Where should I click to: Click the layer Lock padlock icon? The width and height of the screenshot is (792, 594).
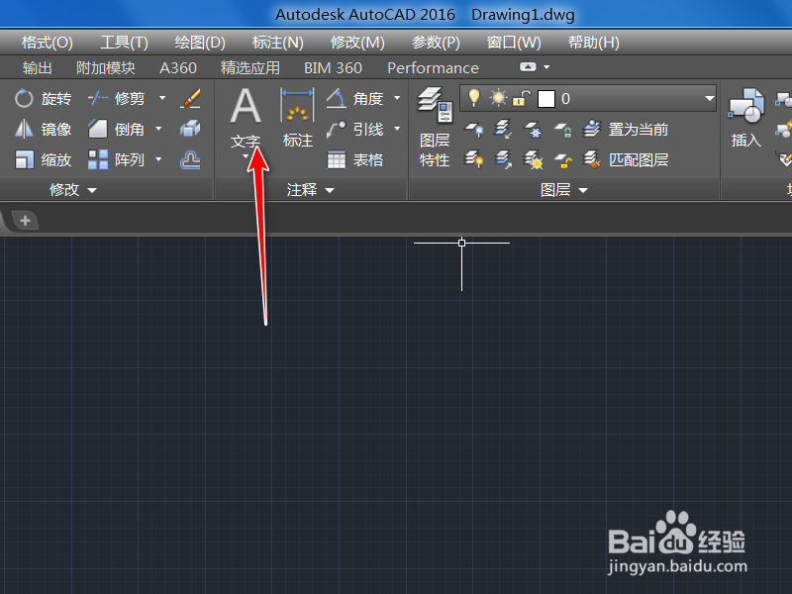tap(562, 131)
